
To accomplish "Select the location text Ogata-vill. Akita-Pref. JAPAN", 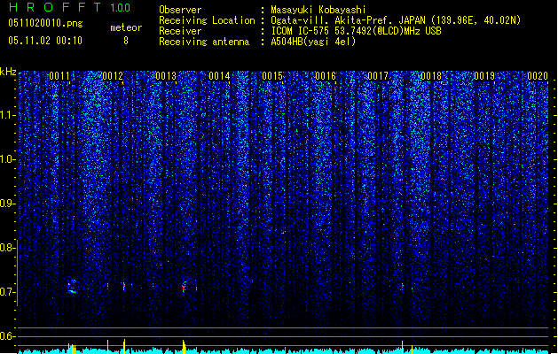I will pos(348,20).
